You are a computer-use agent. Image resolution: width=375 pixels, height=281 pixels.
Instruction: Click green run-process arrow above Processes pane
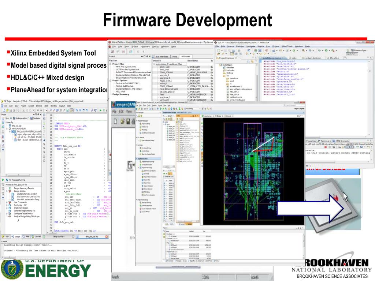(3, 180)
